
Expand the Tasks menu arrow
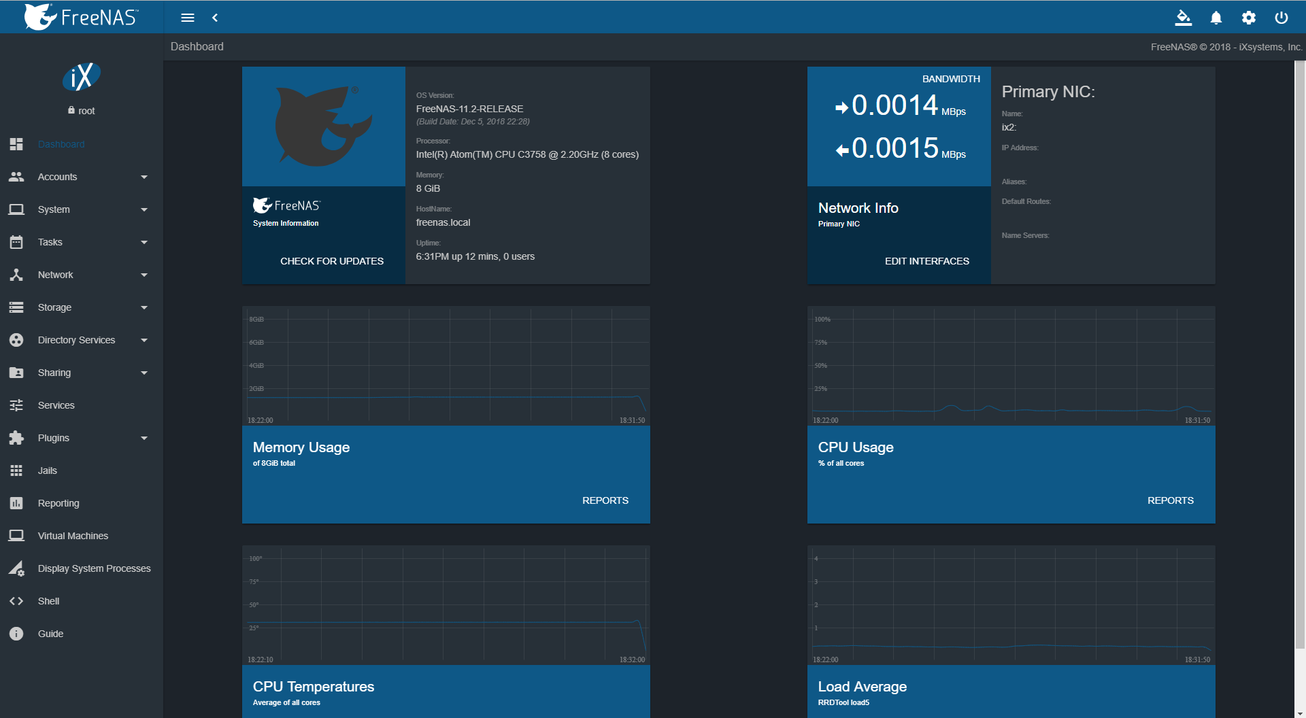(144, 242)
